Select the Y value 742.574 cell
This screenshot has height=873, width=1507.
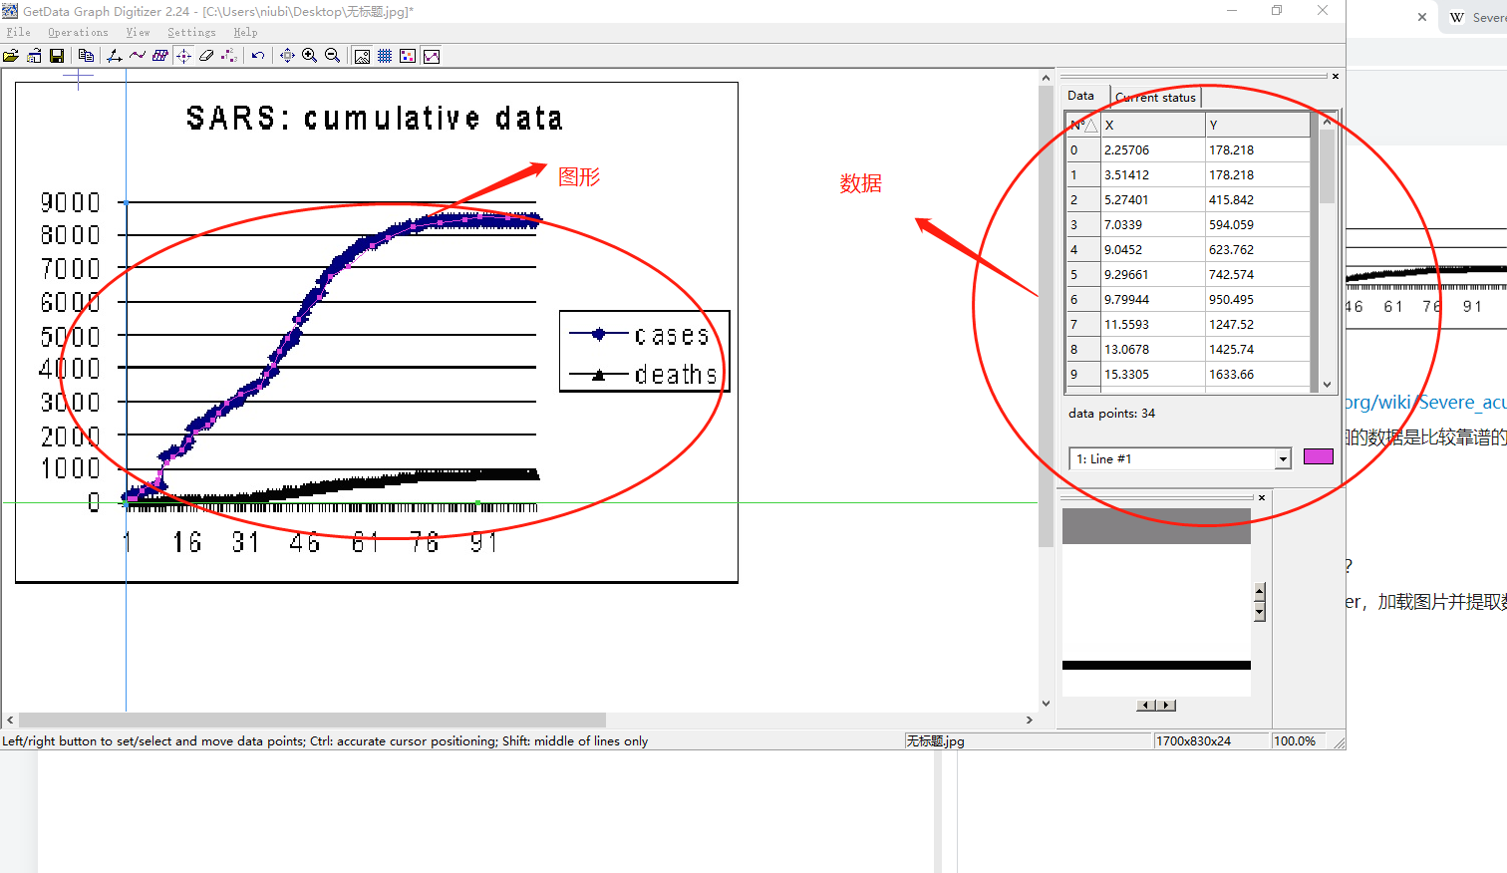(1258, 274)
